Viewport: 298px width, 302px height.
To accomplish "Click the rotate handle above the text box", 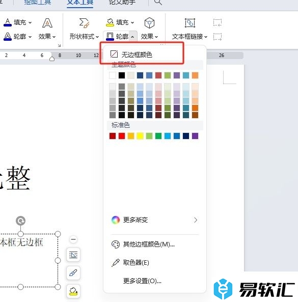I will pos(20,221).
